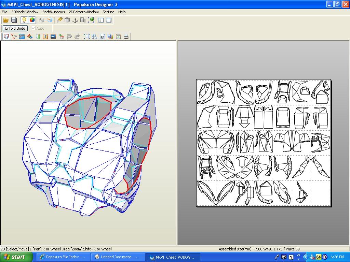The height and width of the screenshot is (262, 350).
Task: Click the fit-to-selection frame icon
Action: click(x=86, y=37)
